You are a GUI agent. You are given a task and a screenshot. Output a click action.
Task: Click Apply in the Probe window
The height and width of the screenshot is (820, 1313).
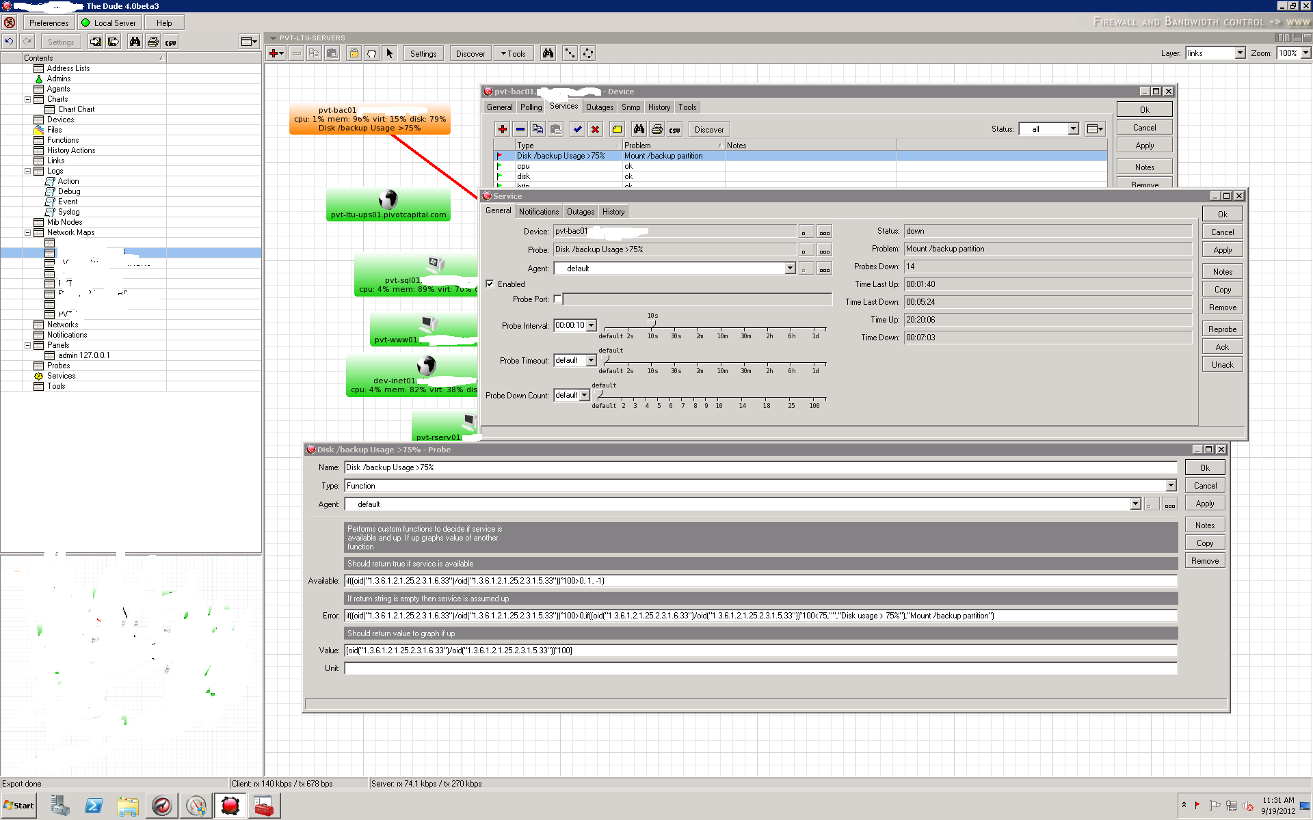click(1205, 504)
